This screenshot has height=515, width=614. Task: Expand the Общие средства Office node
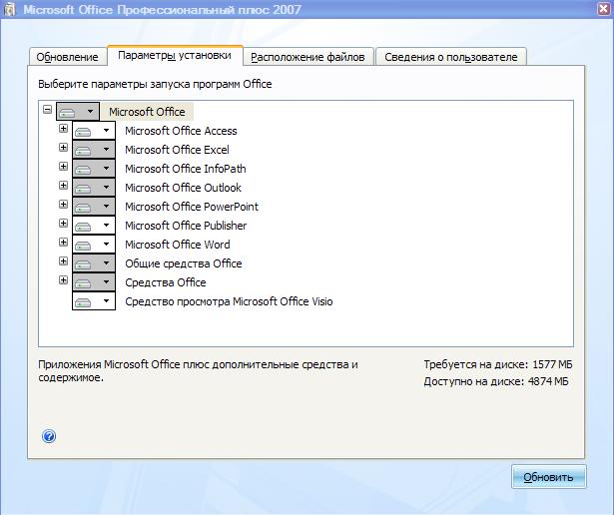point(63,261)
